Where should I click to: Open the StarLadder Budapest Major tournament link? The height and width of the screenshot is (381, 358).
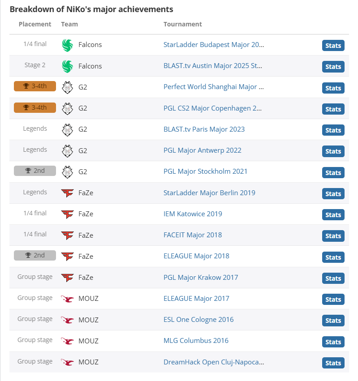coord(214,45)
